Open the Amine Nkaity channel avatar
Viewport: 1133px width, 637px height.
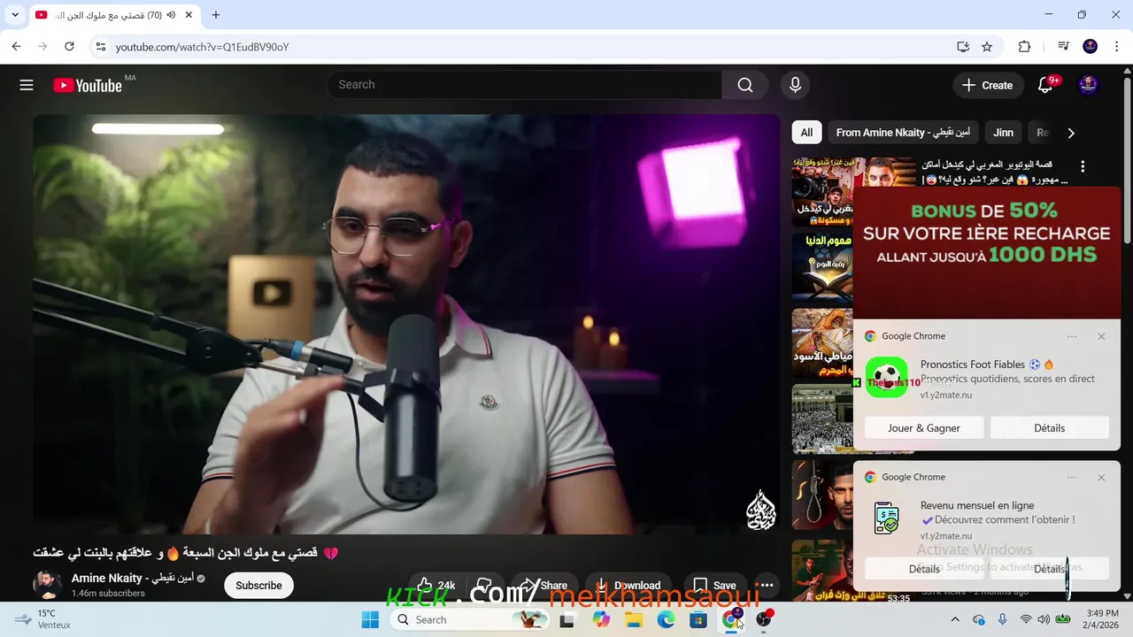click(x=48, y=585)
